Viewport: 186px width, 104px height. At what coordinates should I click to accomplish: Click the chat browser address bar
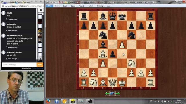23,6
